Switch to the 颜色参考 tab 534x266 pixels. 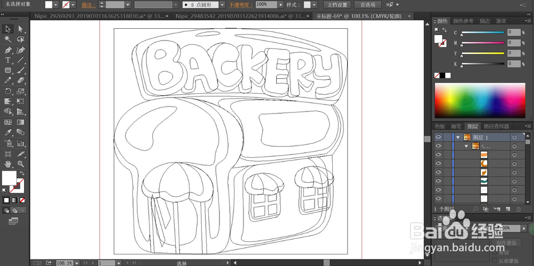coord(463,21)
